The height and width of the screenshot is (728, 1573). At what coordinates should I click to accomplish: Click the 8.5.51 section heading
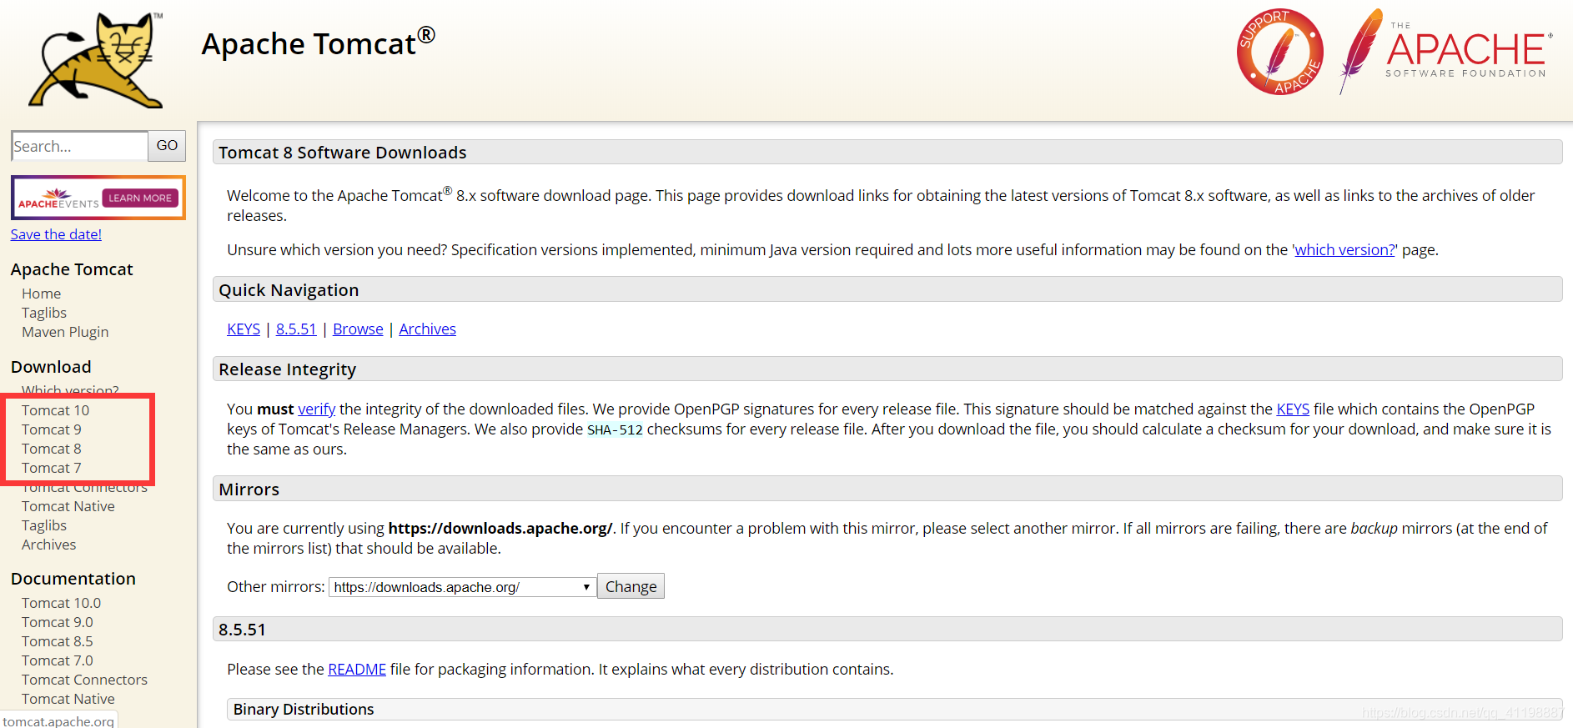[x=242, y=630]
